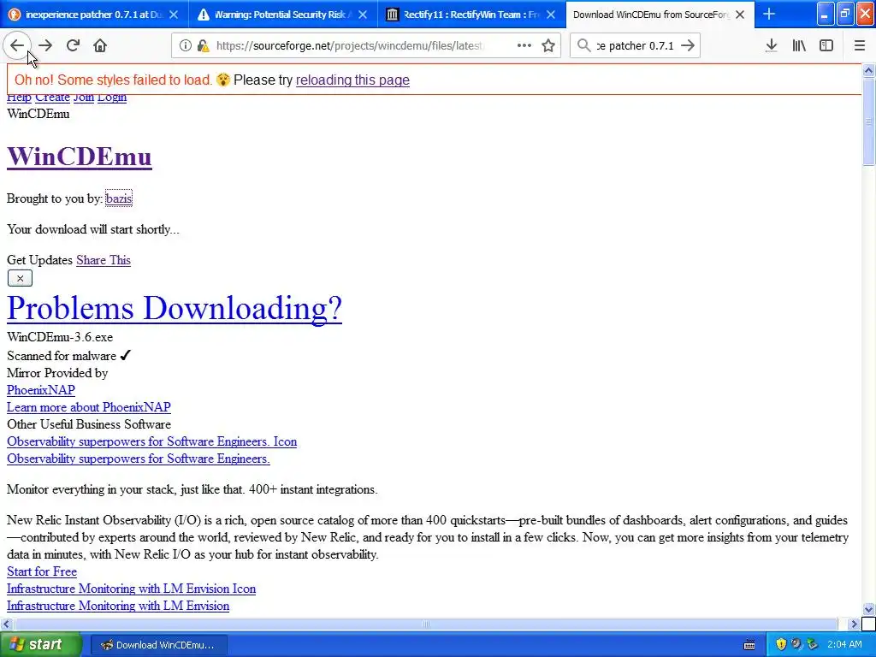Click the small X dismiss button
This screenshot has height=657, width=876.
click(x=20, y=278)
